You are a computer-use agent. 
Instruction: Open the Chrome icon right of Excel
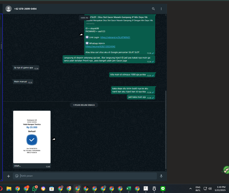coord(137,189)
